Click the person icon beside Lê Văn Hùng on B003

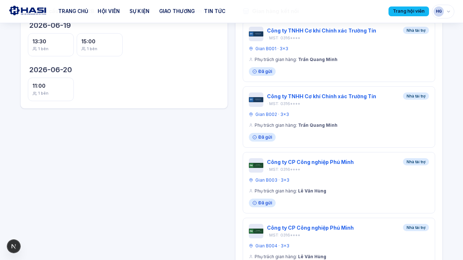(251, 191)
